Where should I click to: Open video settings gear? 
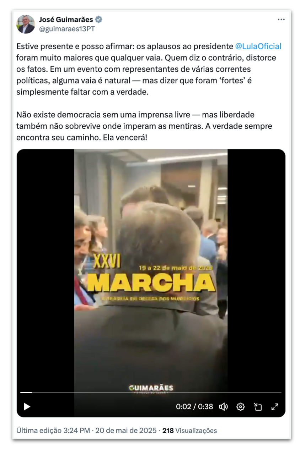click(x=241, y=407)
